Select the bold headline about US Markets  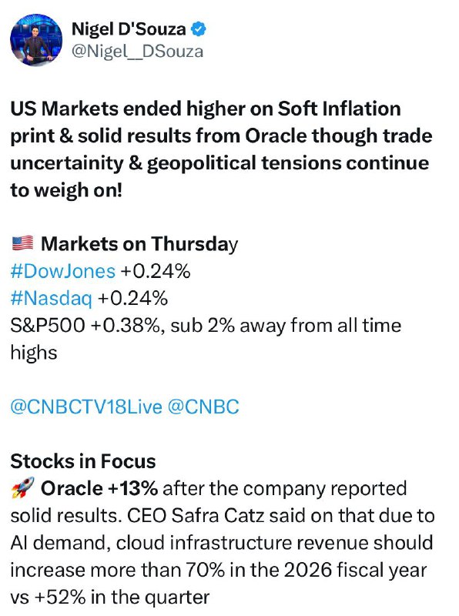click(221, 149)
